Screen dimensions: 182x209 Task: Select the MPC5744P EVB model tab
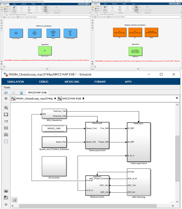37,92
